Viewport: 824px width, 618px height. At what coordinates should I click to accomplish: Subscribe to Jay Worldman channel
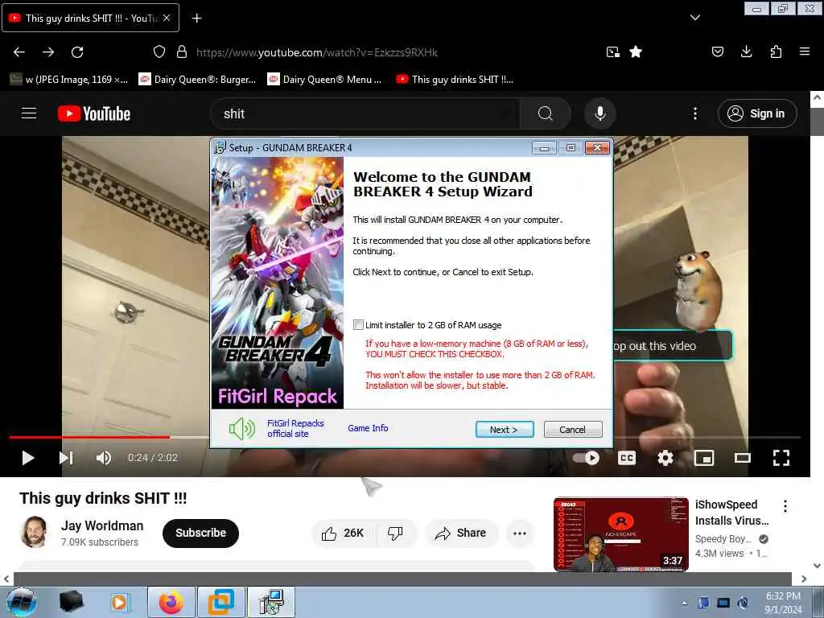tap(200, 533)
